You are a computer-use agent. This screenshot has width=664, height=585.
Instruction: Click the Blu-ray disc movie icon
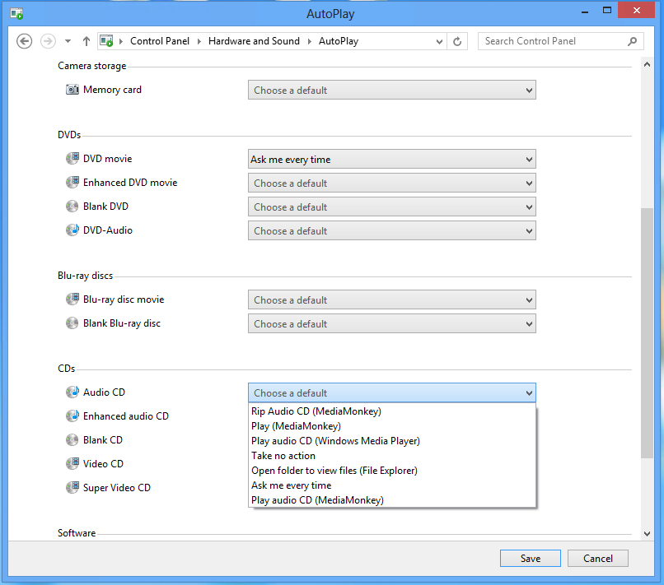pyautogui.click(x=72, y=299)
